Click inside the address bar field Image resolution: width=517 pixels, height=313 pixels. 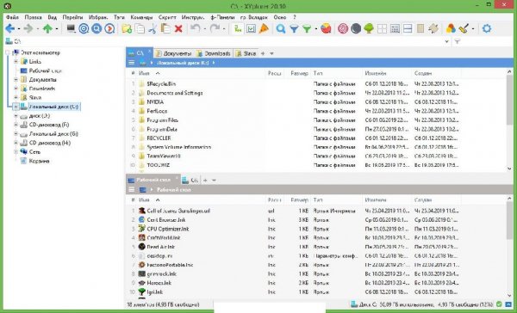(227, 41)
